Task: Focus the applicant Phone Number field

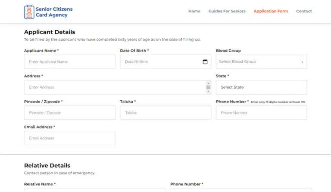Action: (x=261, y=113)
